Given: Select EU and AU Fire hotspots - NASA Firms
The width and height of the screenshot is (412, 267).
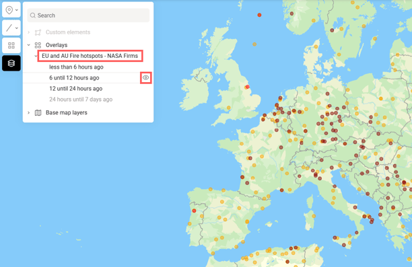Looking at the screenshot, I should (90, 56).
